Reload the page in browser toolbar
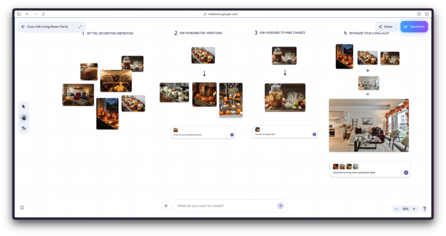This screenshot has width=446, height=236. coord(44,14)
